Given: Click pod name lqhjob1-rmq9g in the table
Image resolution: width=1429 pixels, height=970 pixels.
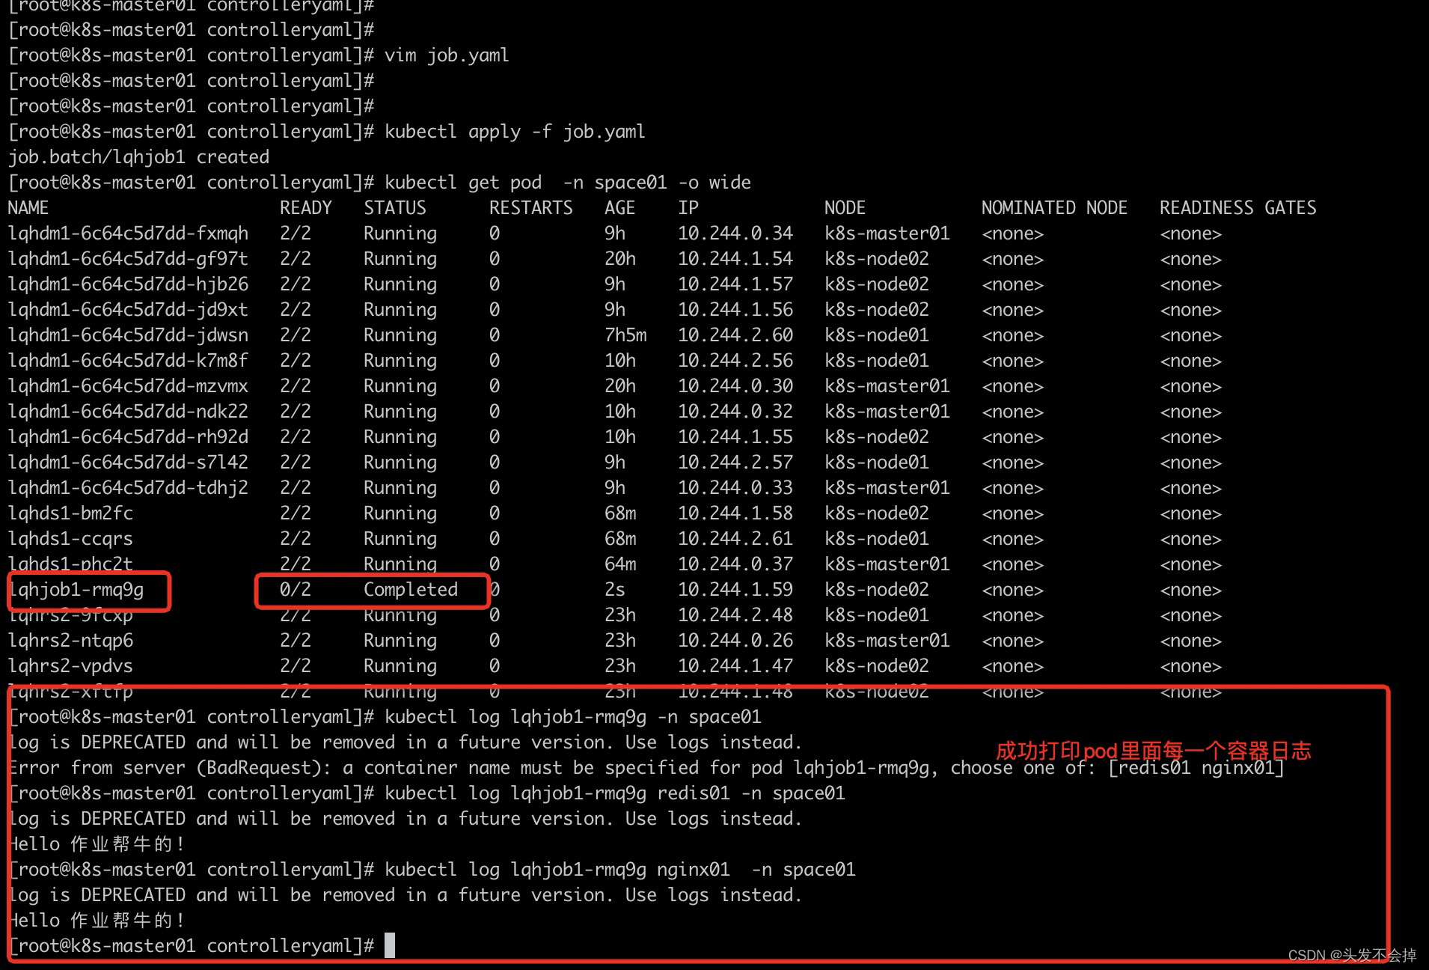Looking at the screenshot, I should click(76, 590).
